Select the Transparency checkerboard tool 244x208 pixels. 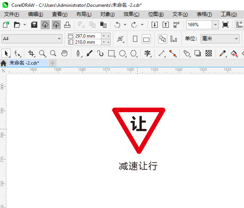coord(209,53)
